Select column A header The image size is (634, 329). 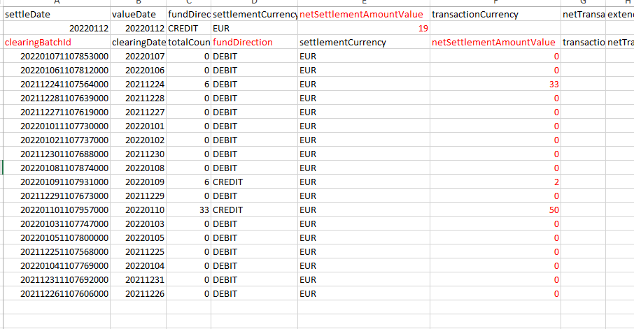click(x=56, y=3)
